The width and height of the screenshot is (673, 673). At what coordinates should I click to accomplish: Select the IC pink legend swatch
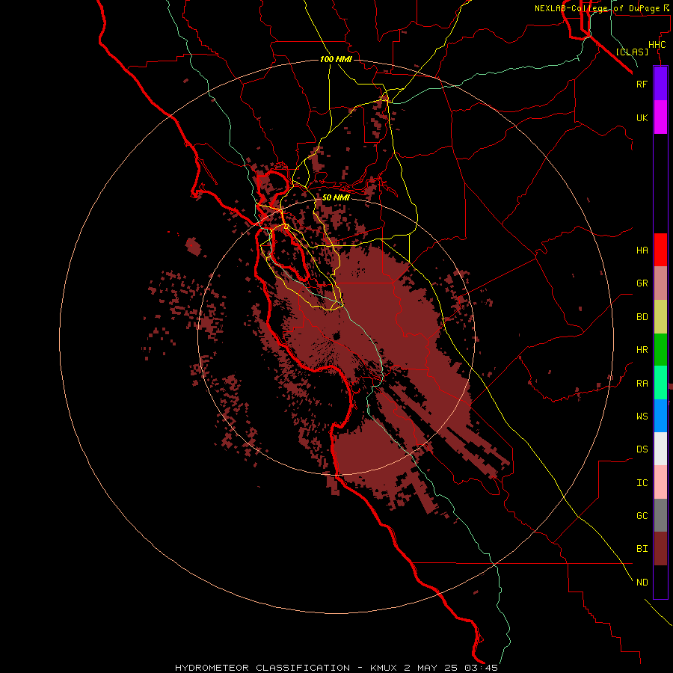[660, 482]
